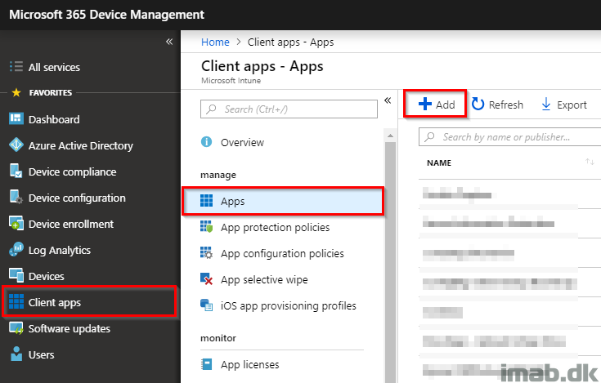Open the All services list icon
Image resolution: width=601 pixels, height=383 pixels.
[x=16, y=67]
